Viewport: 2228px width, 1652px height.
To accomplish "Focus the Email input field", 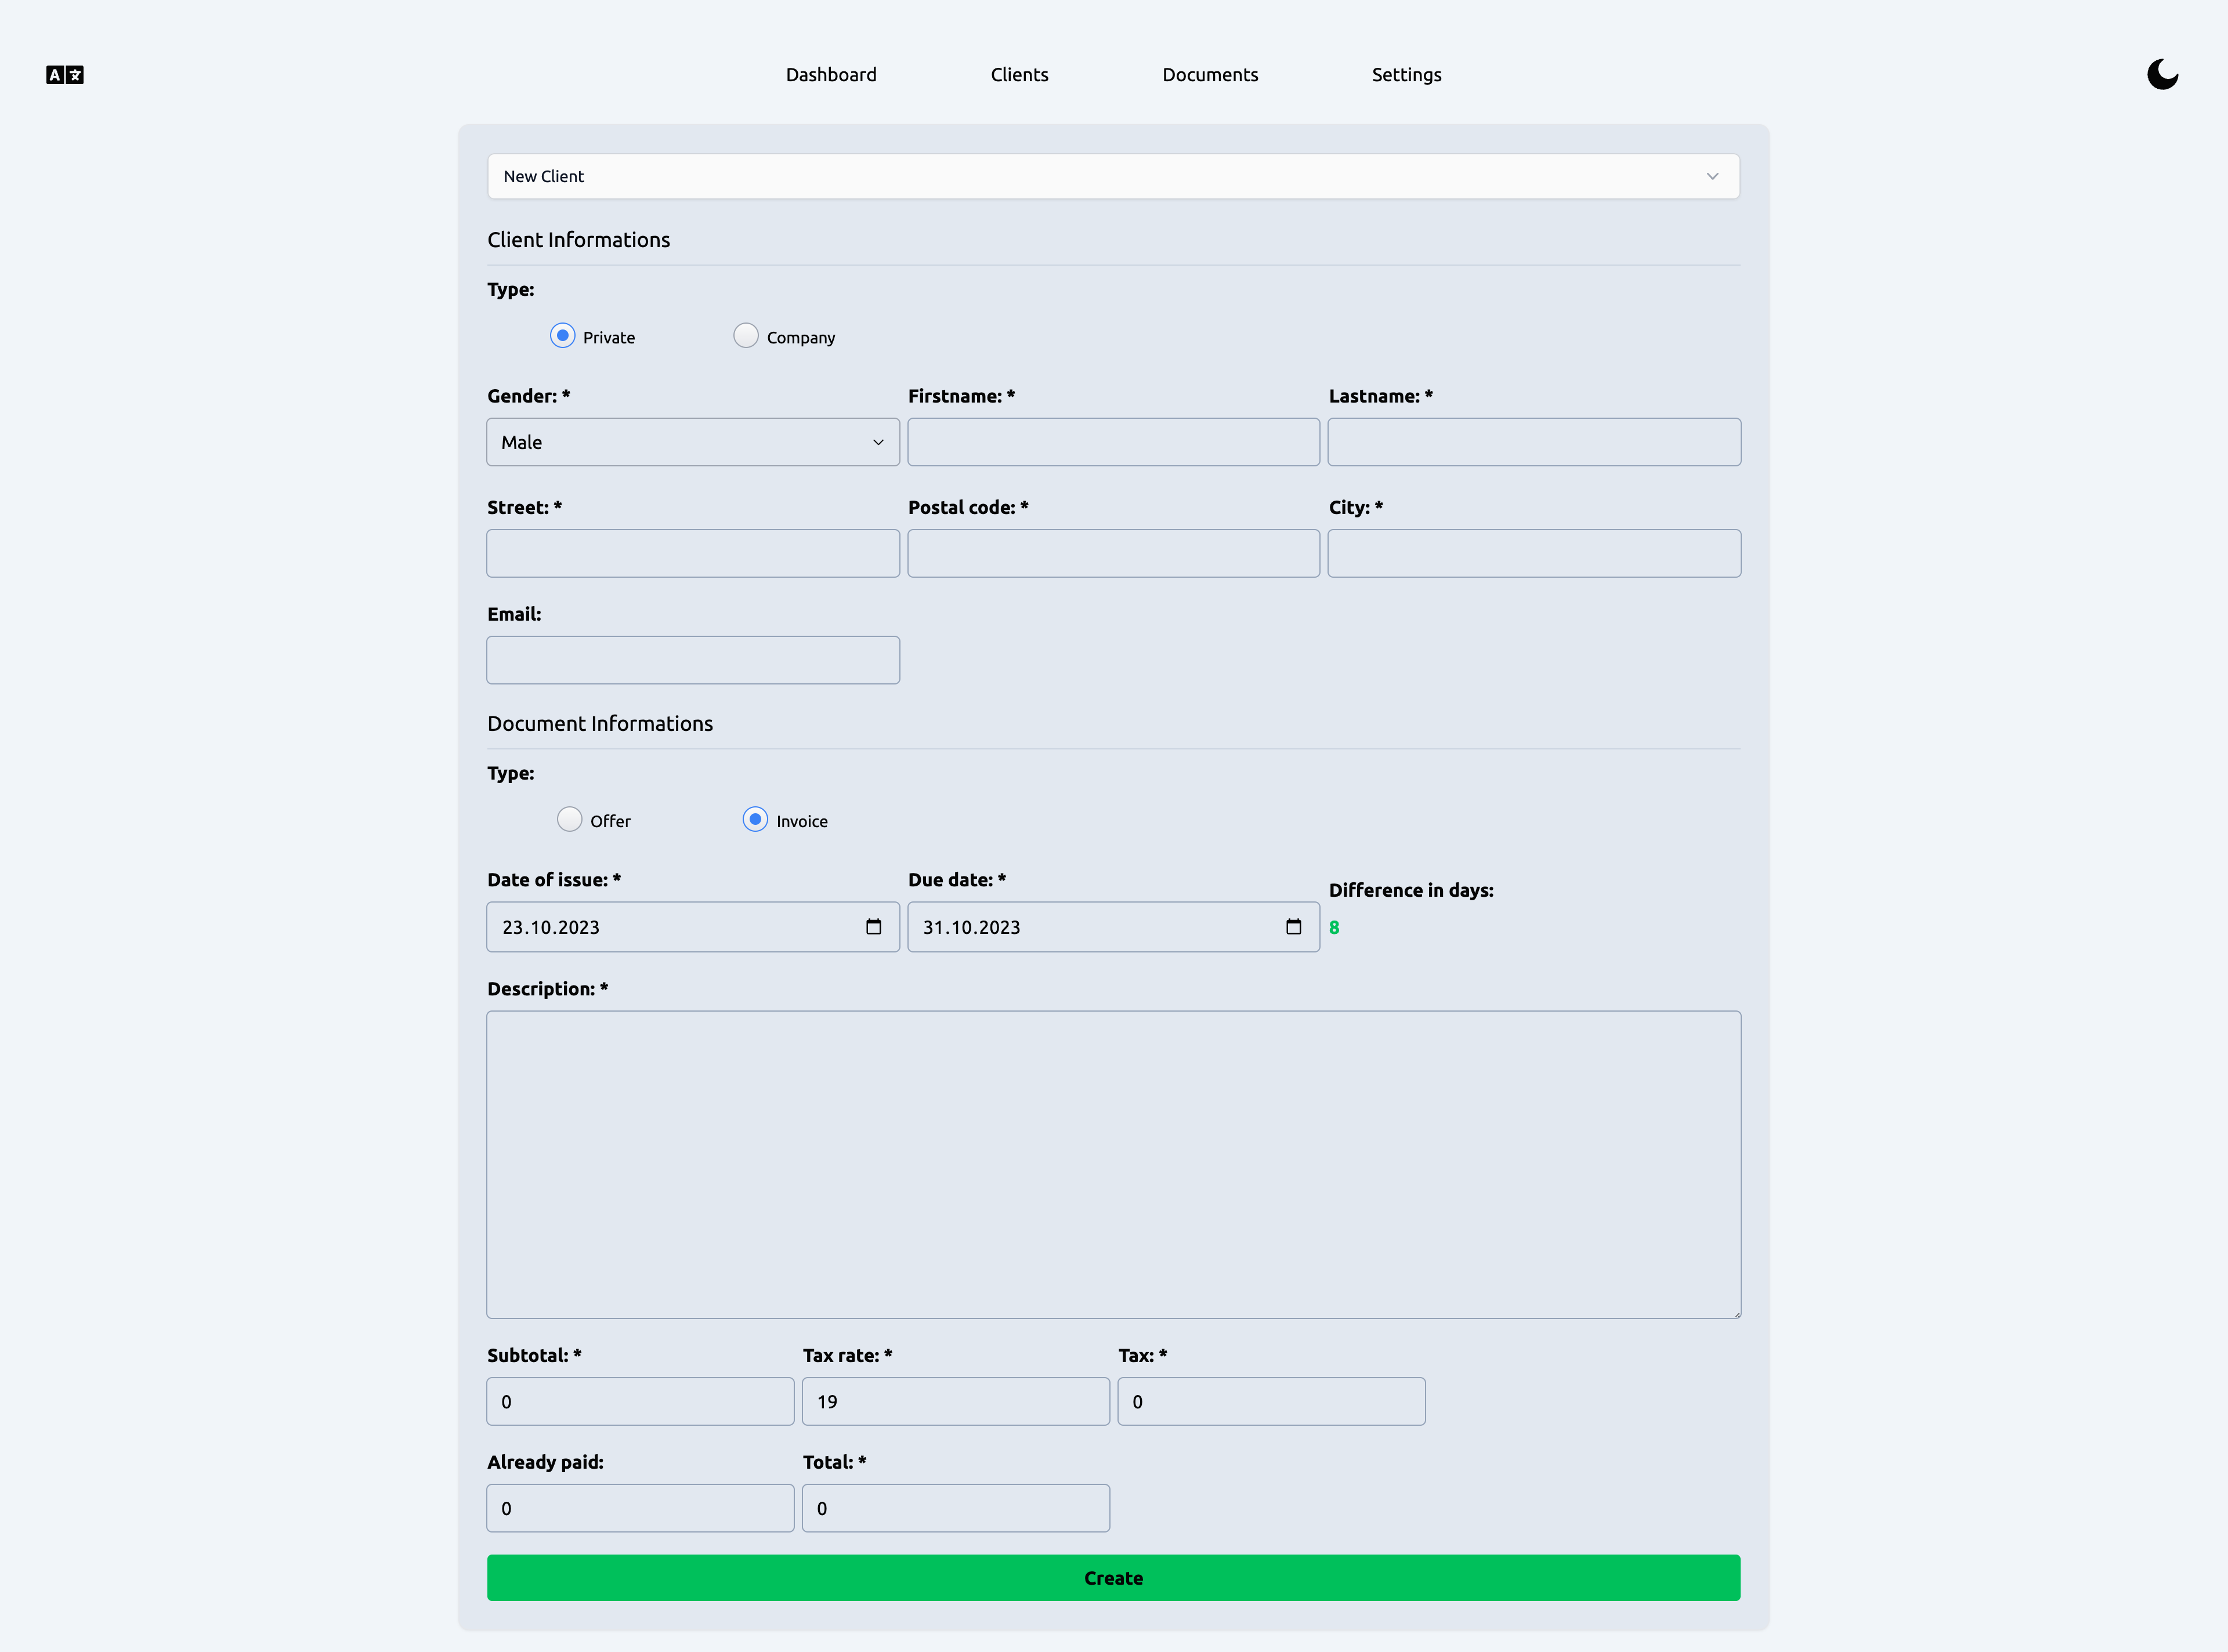I will coord(693,660).
